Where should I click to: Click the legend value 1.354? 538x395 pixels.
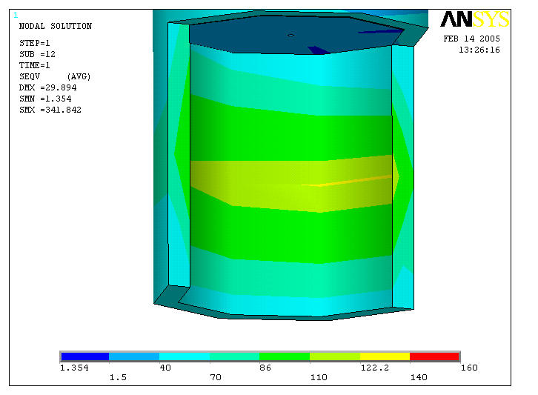coord(74,368)
